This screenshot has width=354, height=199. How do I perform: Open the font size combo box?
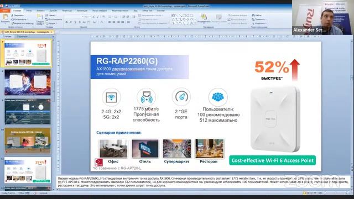click(87, 17)
